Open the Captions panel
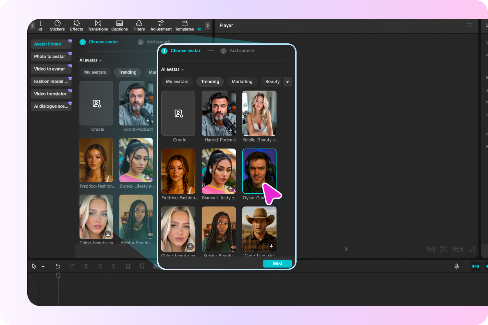 119,26
